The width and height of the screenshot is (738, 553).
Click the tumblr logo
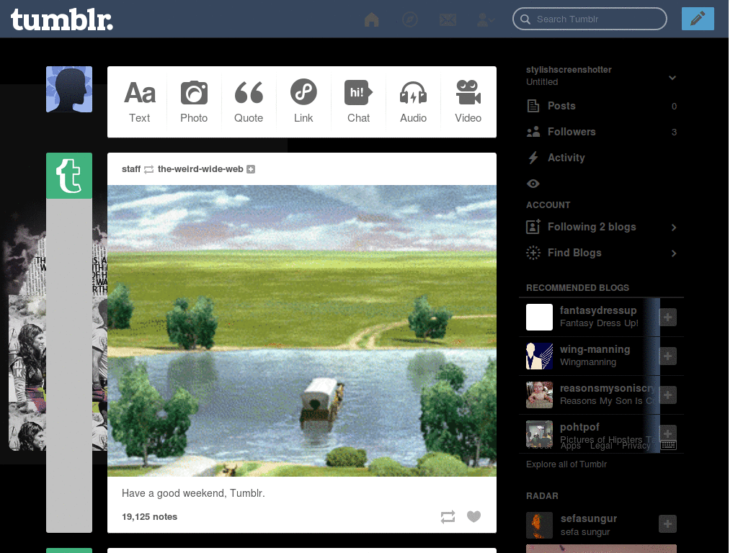(x=62, y=20)
